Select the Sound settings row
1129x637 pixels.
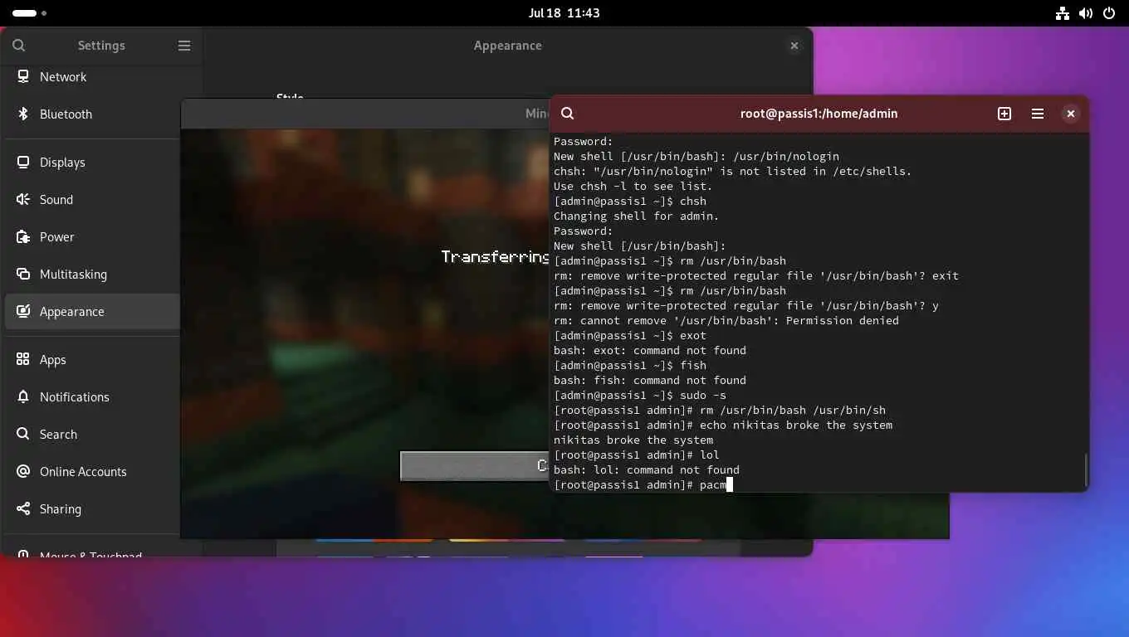click(92, 199)
